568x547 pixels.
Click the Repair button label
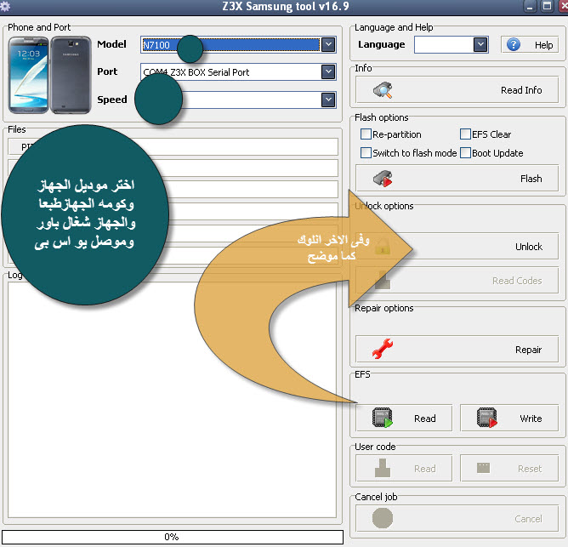coord(529,350)
